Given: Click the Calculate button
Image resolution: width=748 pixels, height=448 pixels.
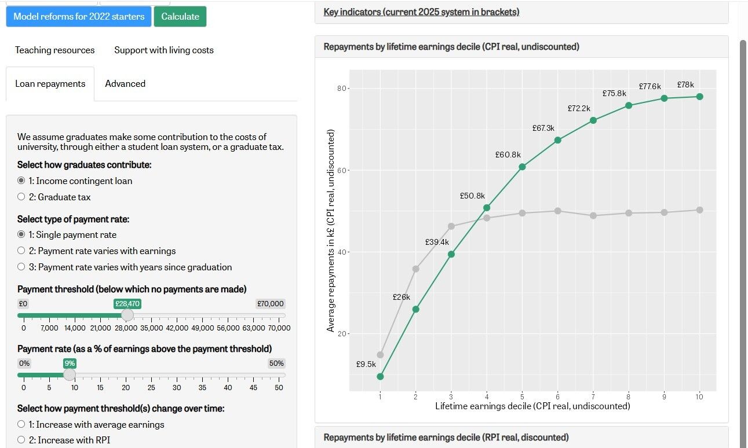Looking at the screenshot, I should coord(180,16).
